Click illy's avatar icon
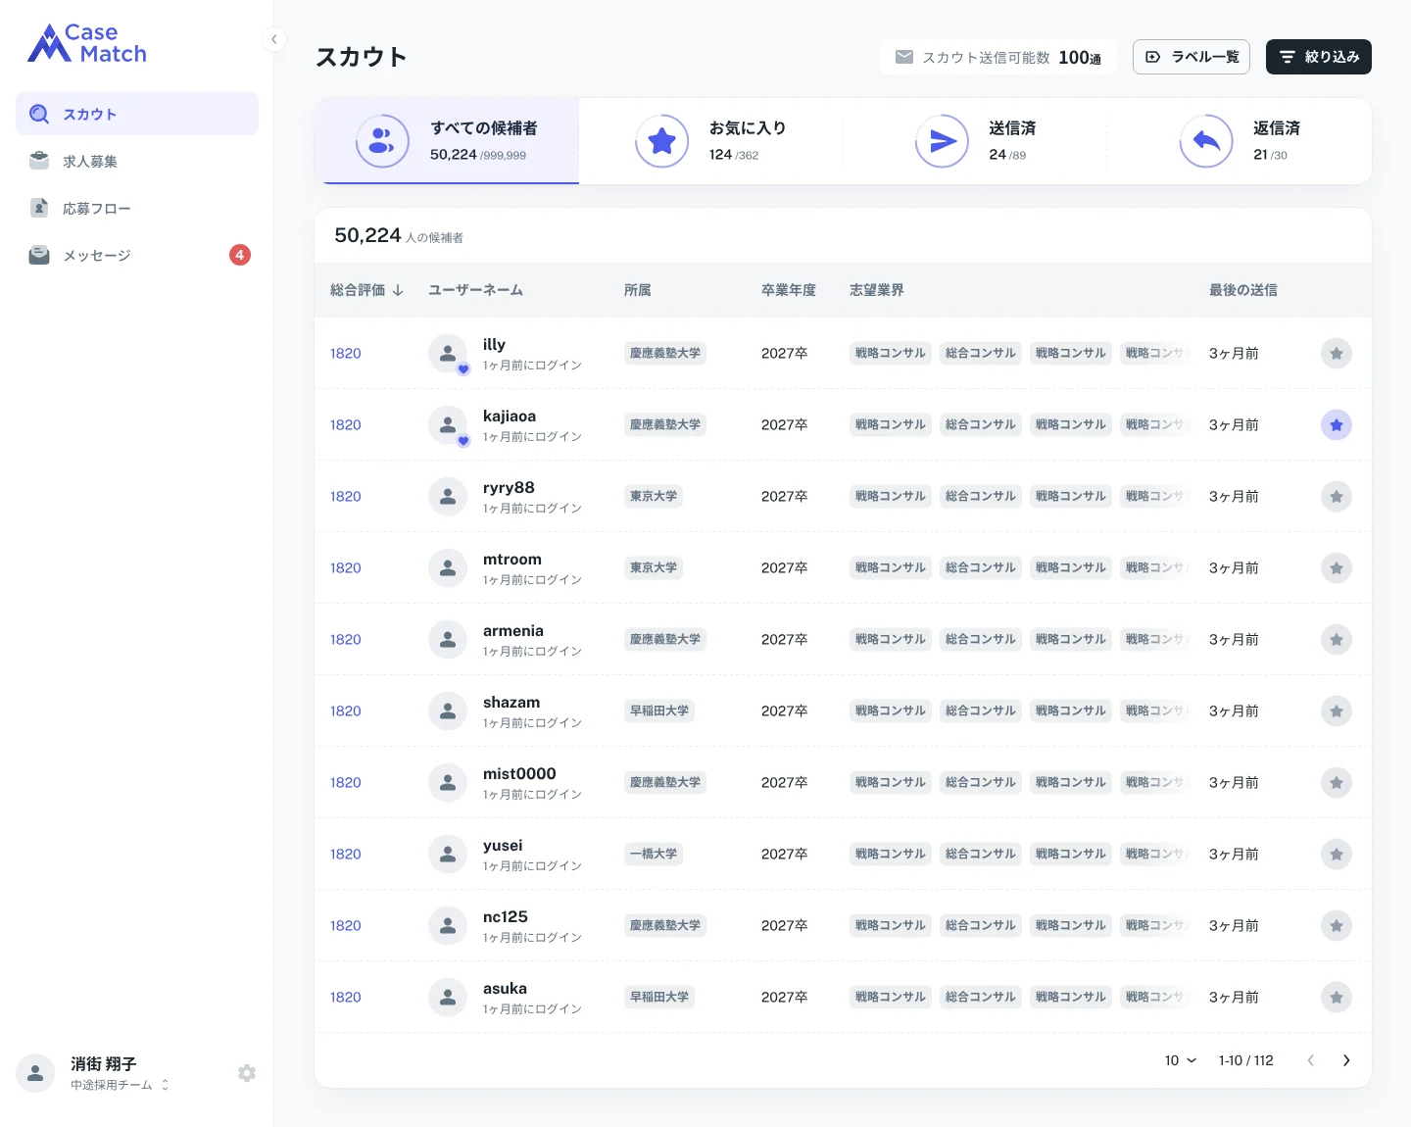Image resolution: width=1411 pixels, height=1127 pixels. tap(448, 353)
